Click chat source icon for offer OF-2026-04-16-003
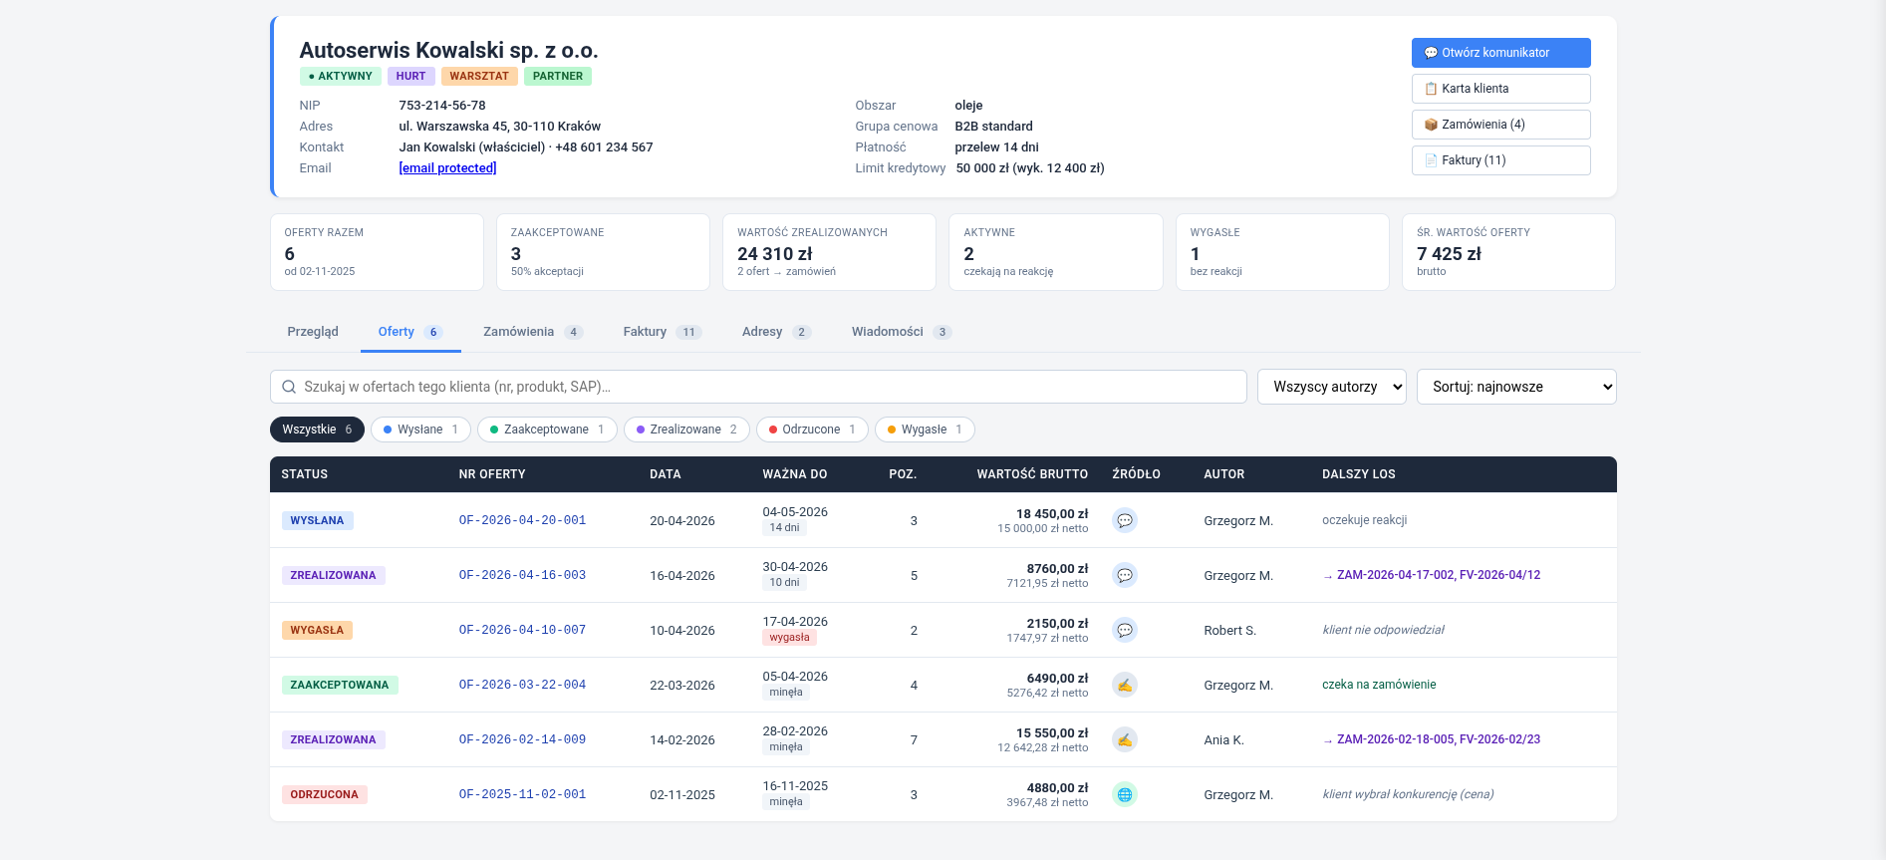1886x860 pixels. (x=1125, y=575)
